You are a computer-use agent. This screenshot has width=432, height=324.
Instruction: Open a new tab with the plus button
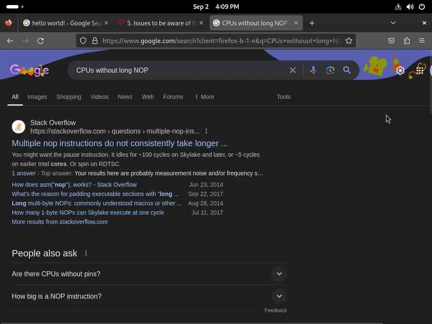coord(312,23)
